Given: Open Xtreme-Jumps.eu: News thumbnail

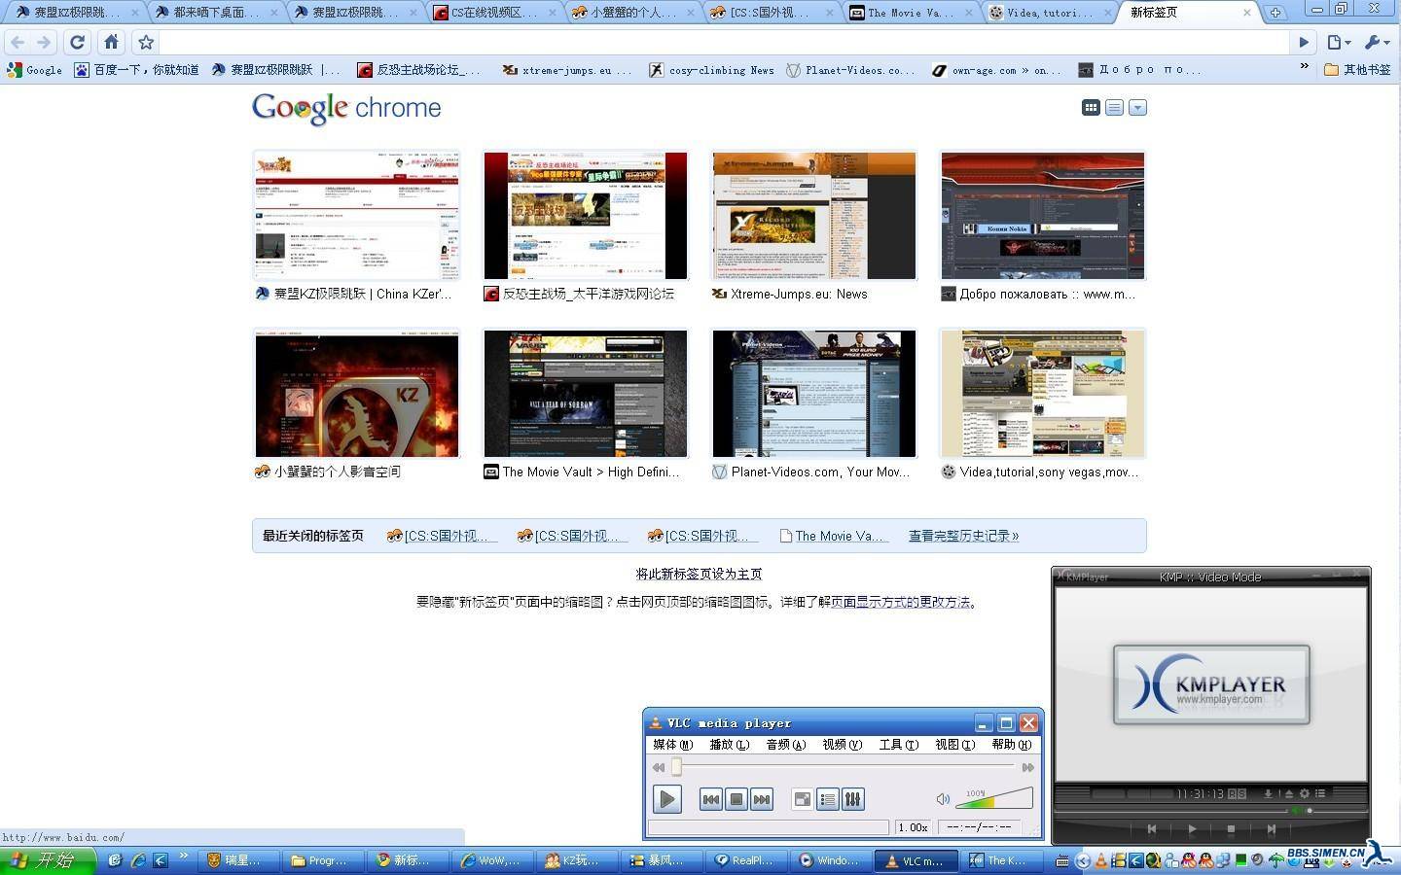Looking at the screenshot, I should pyautogui.click(x=814, y=216).
